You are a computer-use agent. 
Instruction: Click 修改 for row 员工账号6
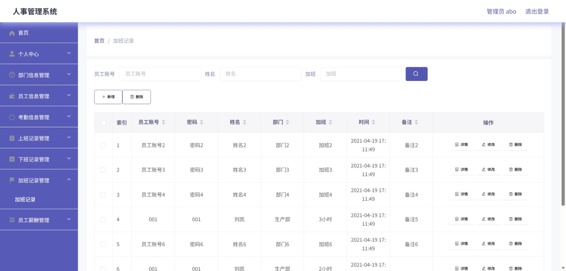[x=488, y=244]
